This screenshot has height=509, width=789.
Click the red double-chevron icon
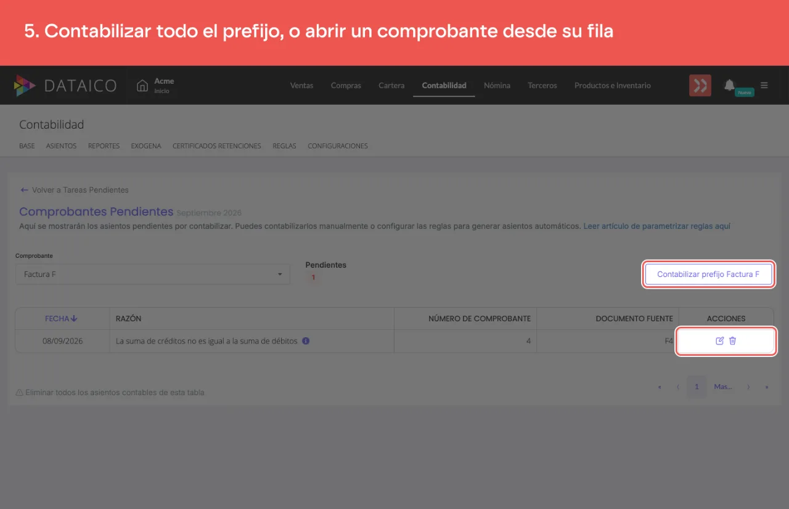pos(700,86)
